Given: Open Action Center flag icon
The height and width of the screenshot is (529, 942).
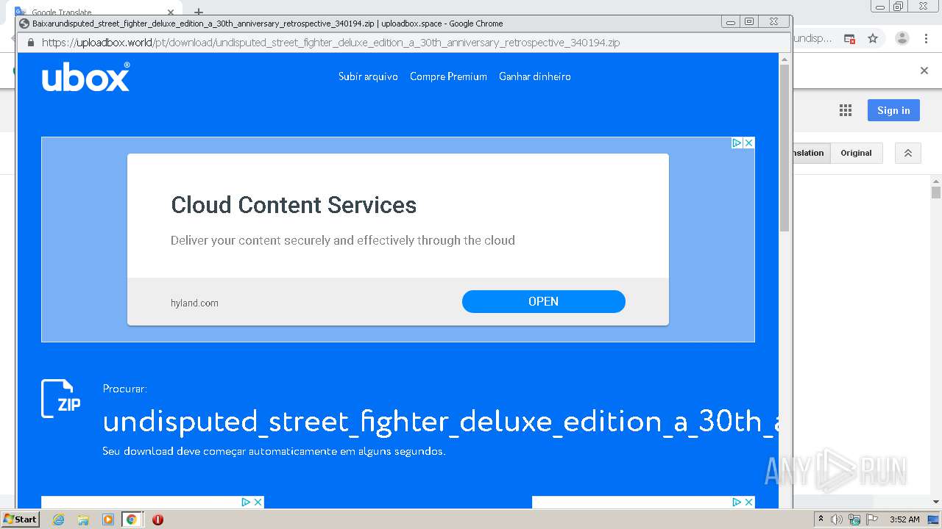Looking at the screenshot, I should [x=871, y=519].
